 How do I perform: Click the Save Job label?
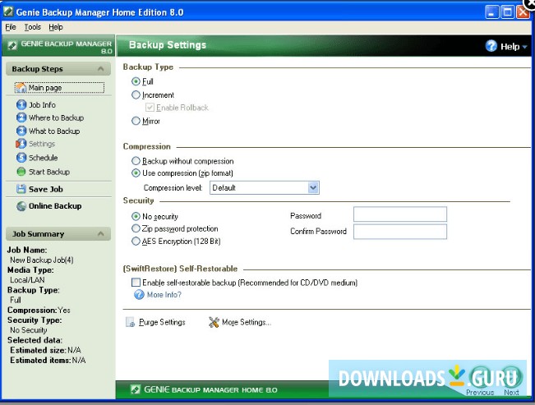tap(46, 189)
